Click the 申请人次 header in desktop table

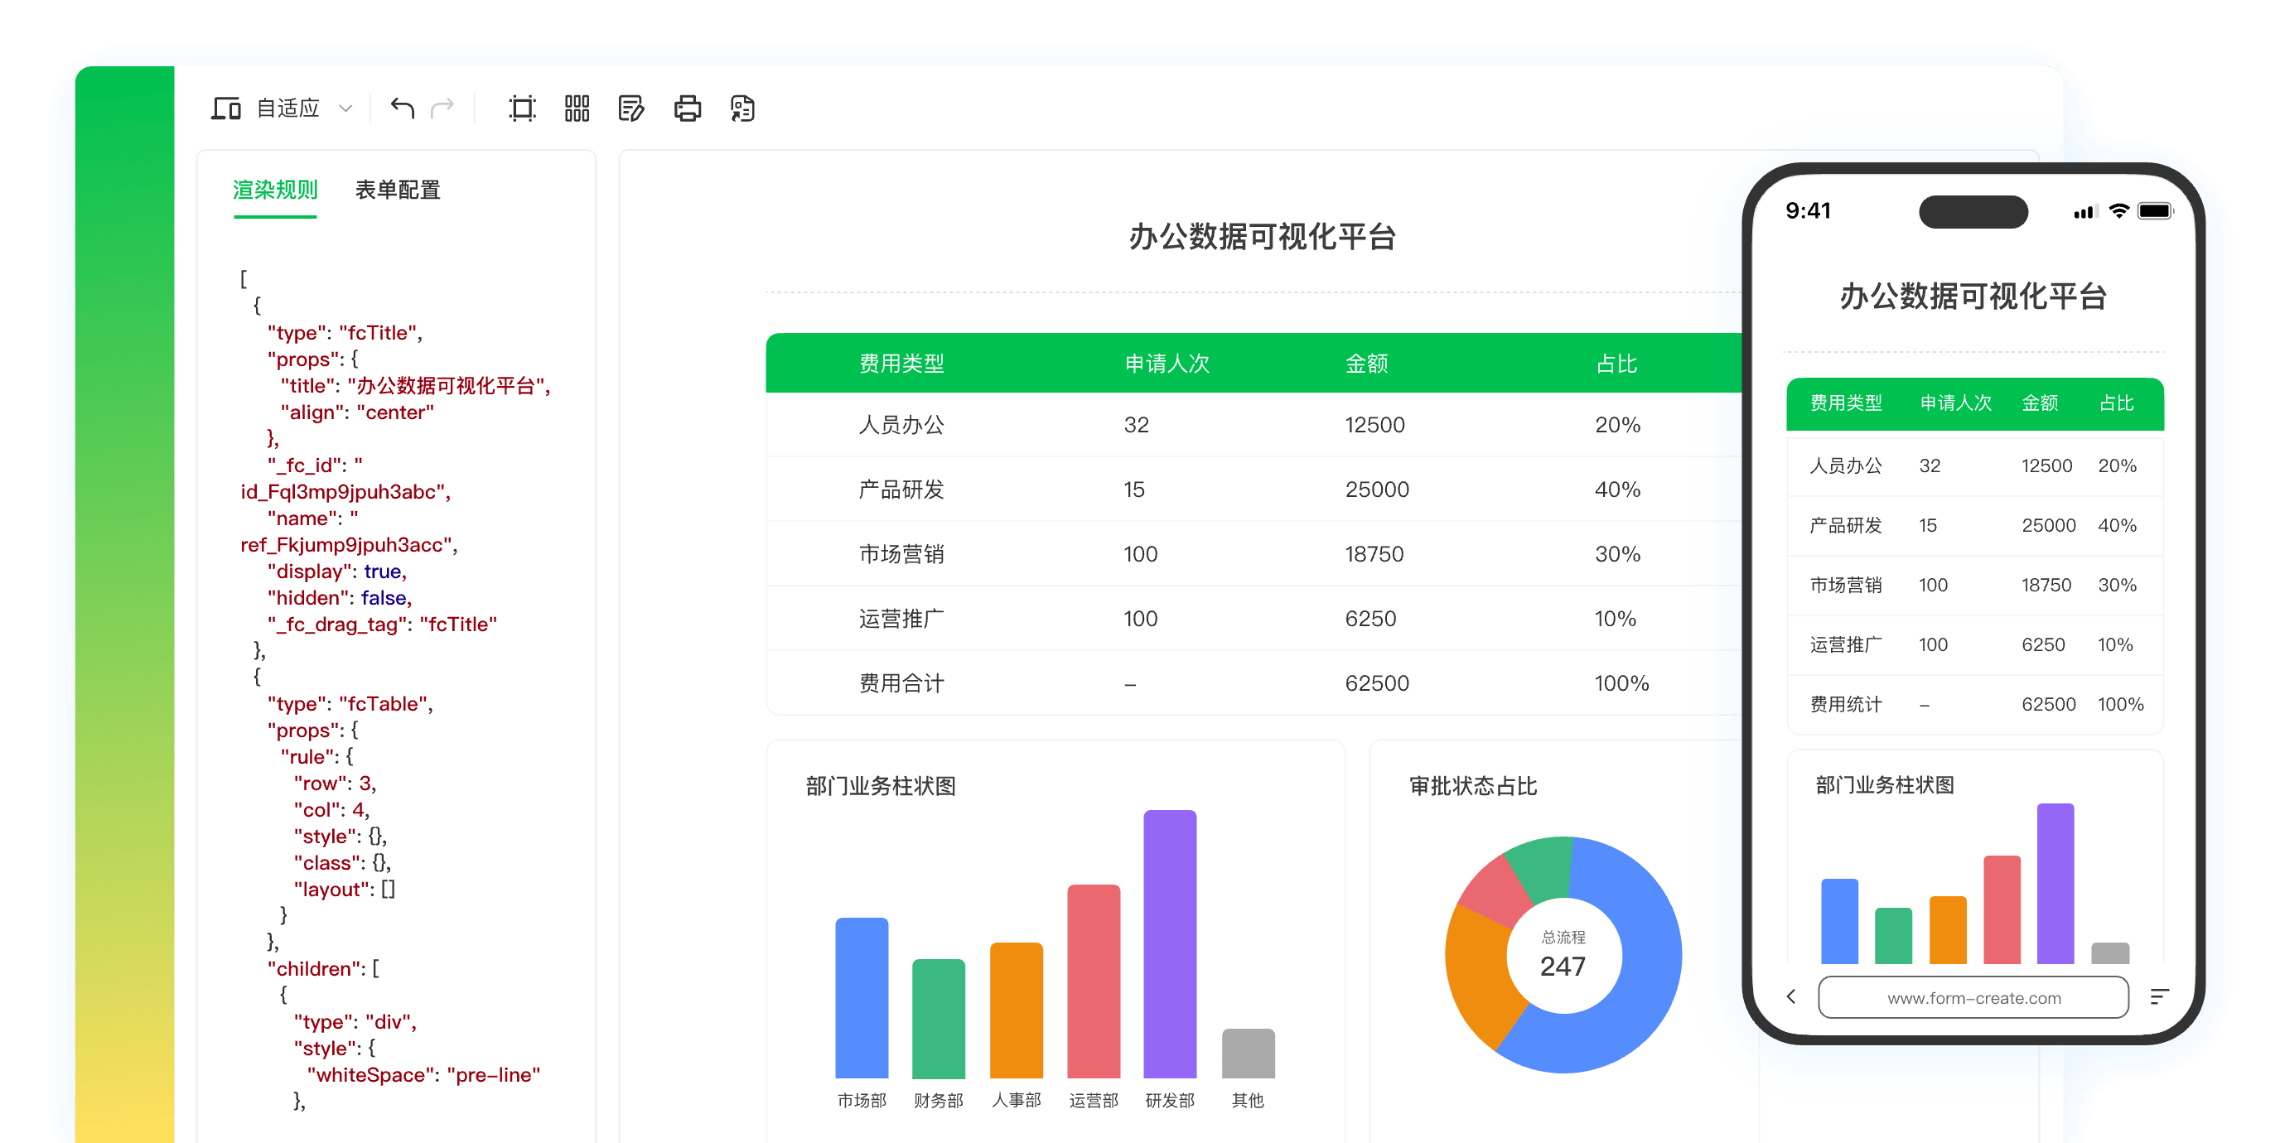tap(1167, 363)
